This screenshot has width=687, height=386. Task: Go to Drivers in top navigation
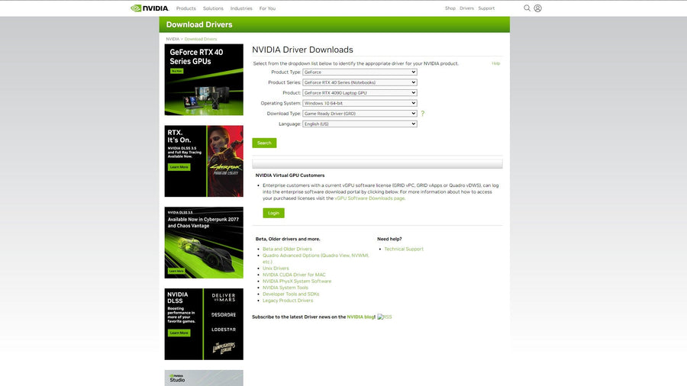point(466,8)
